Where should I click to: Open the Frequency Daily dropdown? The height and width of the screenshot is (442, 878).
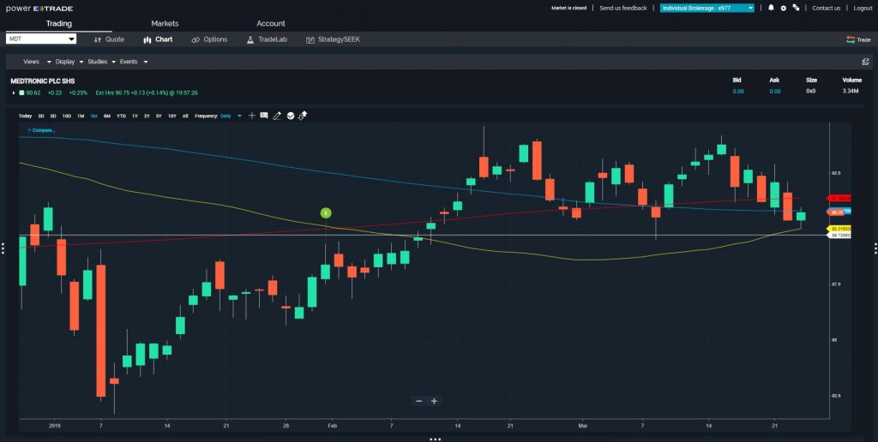point(231,116)
